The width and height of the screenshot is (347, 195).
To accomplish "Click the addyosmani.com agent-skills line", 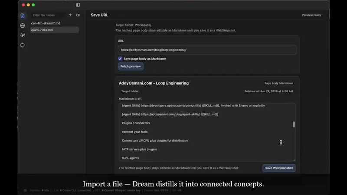I will click(170, 114).
